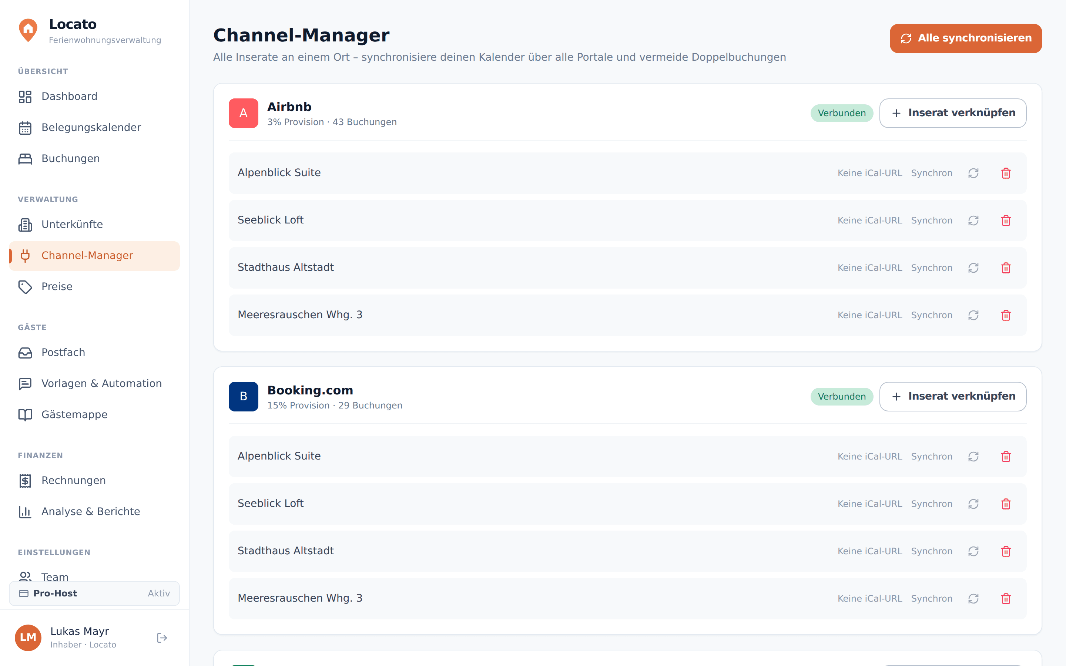Viewport: 1066px width, 666px height.
Task: Sync Booking.com Stadthaus Altstadt listing
Action: tap(973, 551)
